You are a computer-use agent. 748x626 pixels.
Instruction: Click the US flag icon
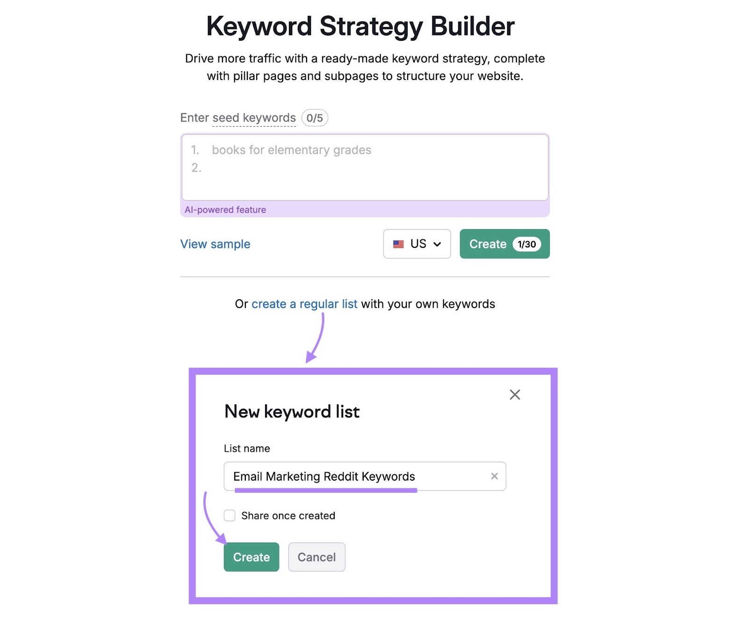[398, 244]
